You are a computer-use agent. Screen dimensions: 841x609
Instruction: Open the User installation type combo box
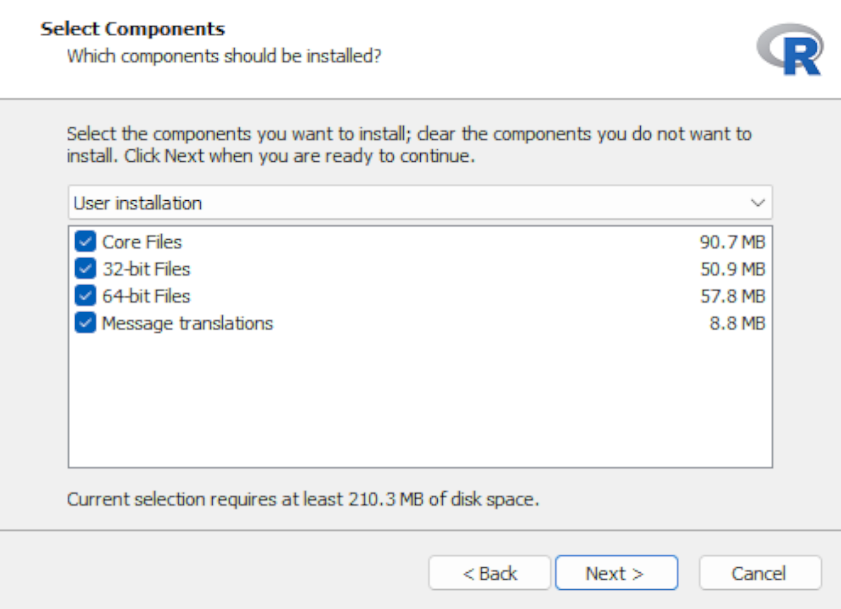click(x=420, y=203)
